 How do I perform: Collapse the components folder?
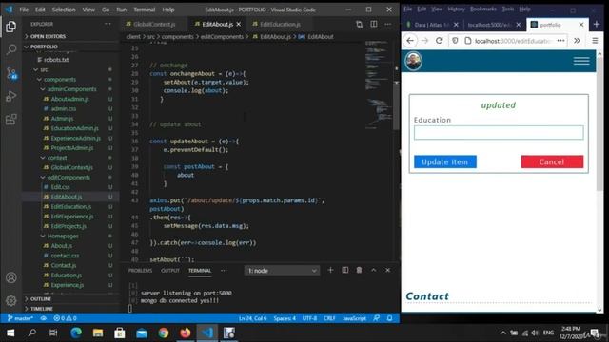tap(59, 80)
